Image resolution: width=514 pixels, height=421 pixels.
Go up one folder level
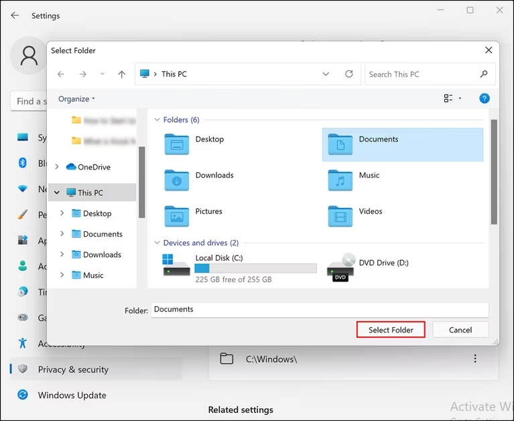[x=121, y=74]
